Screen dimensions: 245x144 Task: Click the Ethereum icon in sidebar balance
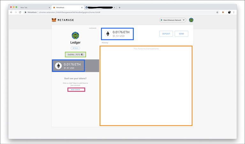pyautogui.click(x=58, y=66)
